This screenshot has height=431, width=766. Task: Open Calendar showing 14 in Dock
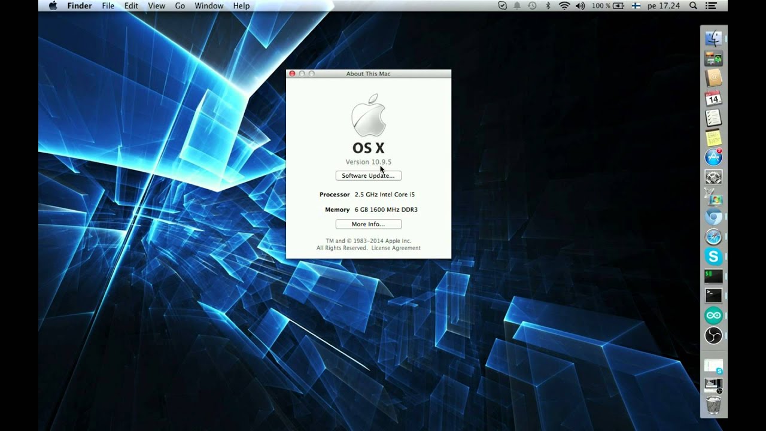pos(713,98)
